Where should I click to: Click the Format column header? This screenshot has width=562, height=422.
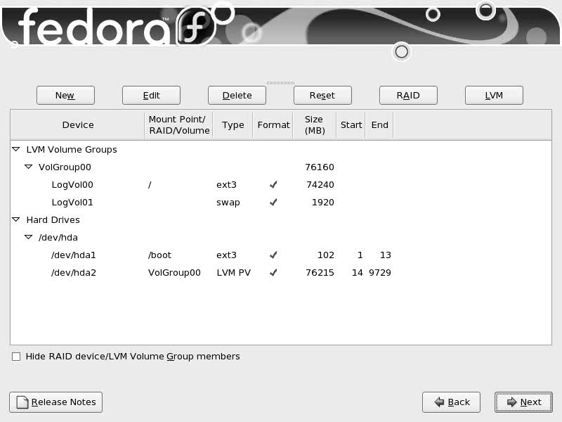click(273, 125)
